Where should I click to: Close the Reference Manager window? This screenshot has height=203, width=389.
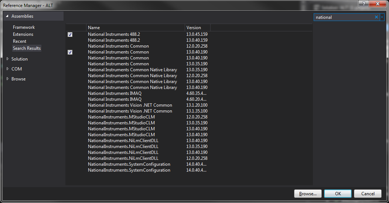[x=378, y=4]
